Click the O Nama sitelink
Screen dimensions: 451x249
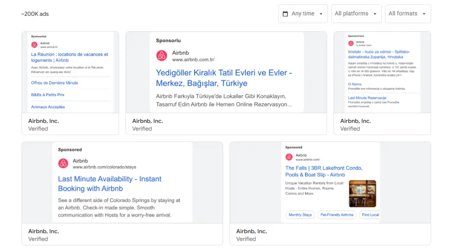point(355,84)
